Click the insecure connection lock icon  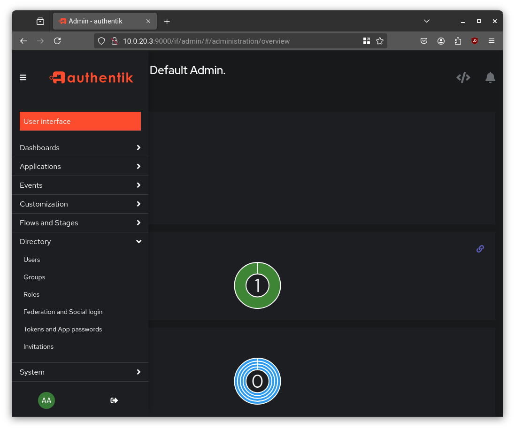[x=114, y=41]
